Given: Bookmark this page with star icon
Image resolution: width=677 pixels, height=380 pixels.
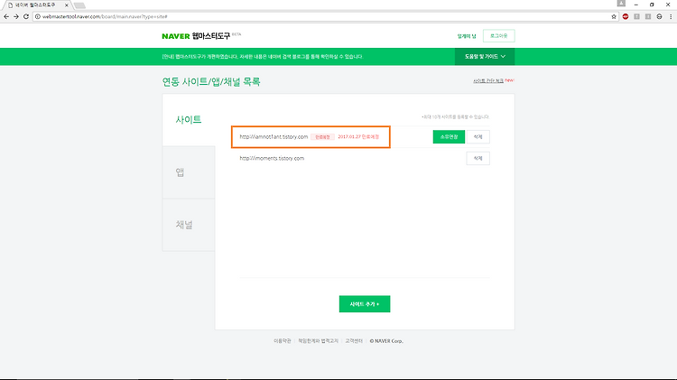Looking at the screenshot, I should tap(614, 16).
